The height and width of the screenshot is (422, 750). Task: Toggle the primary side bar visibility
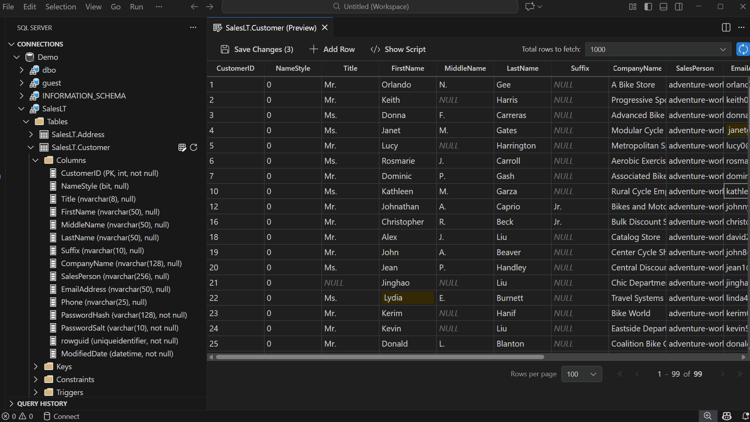click(648, 7)
